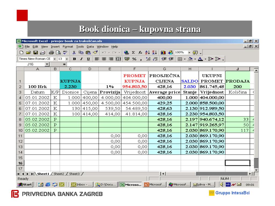Run the Spelling check icon

point(65,52)
